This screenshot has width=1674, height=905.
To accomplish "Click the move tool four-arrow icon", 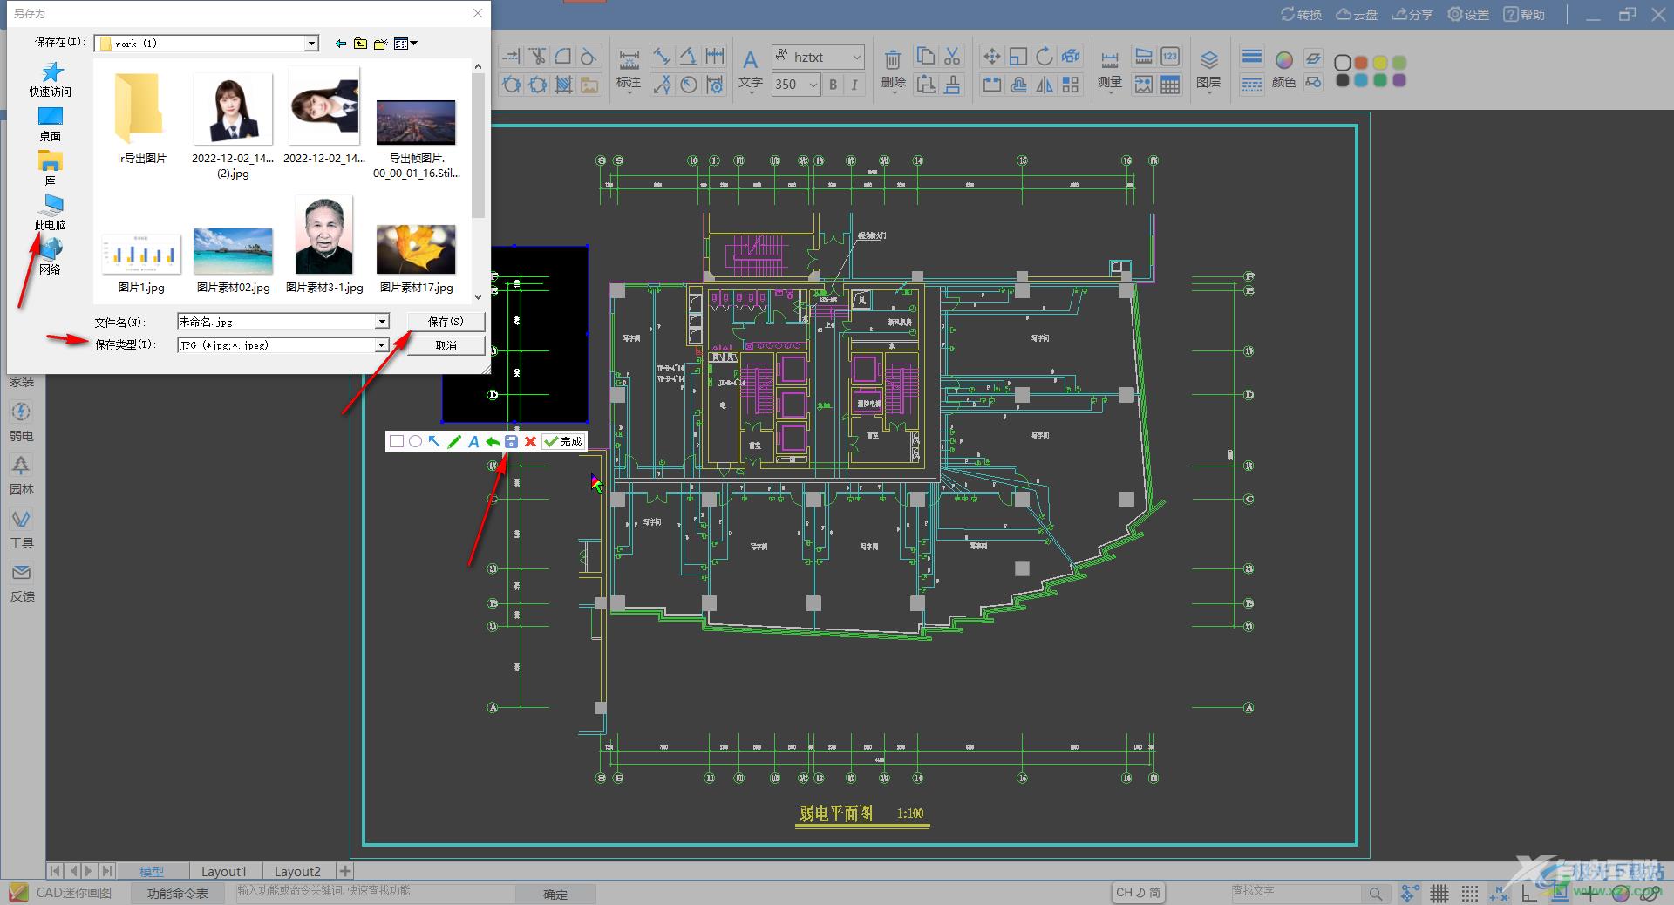I will pyautogui.click(x=991, y=57).
